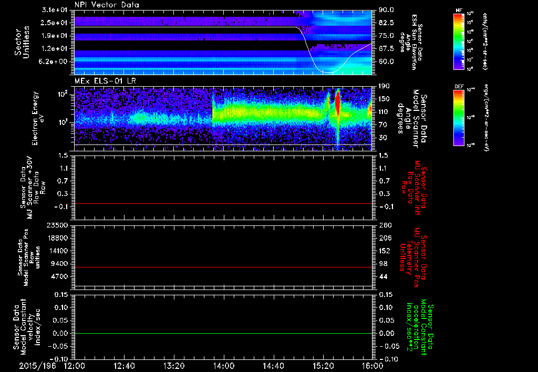Select the 'NPI Vector Data' panel title

[x=107, y=5]
